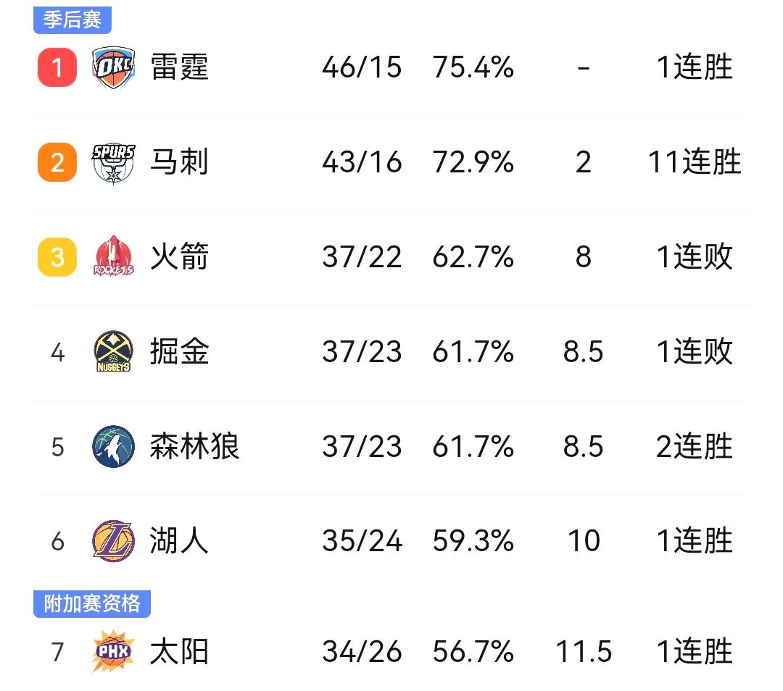Viewport: 783px width, 691px height.
Task: Open 火箭 team details row
Action: pos(180,256)
